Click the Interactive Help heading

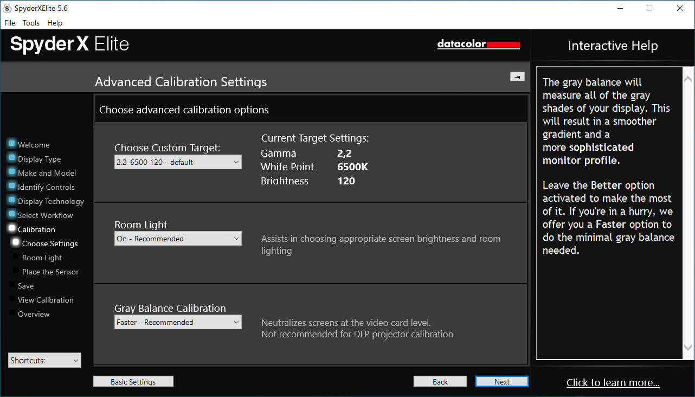(613, 46)
